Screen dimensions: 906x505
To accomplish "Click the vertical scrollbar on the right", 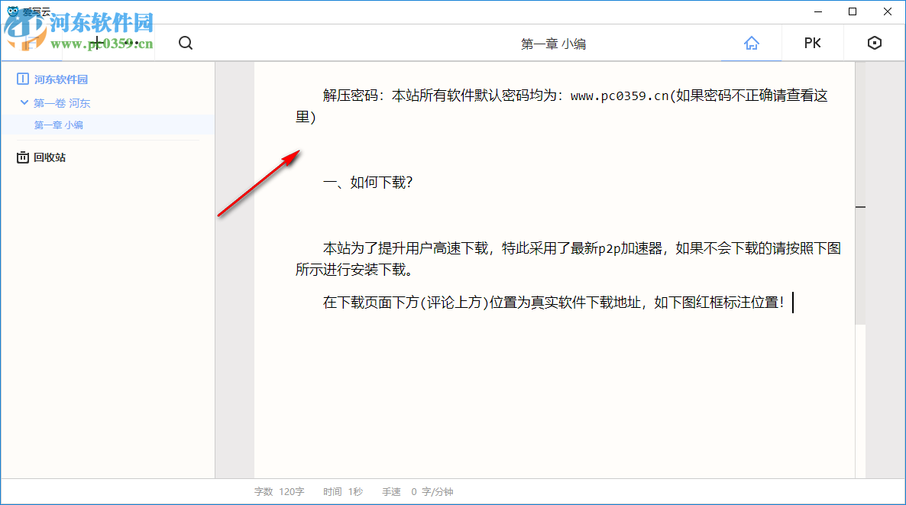I will (861, 206).
